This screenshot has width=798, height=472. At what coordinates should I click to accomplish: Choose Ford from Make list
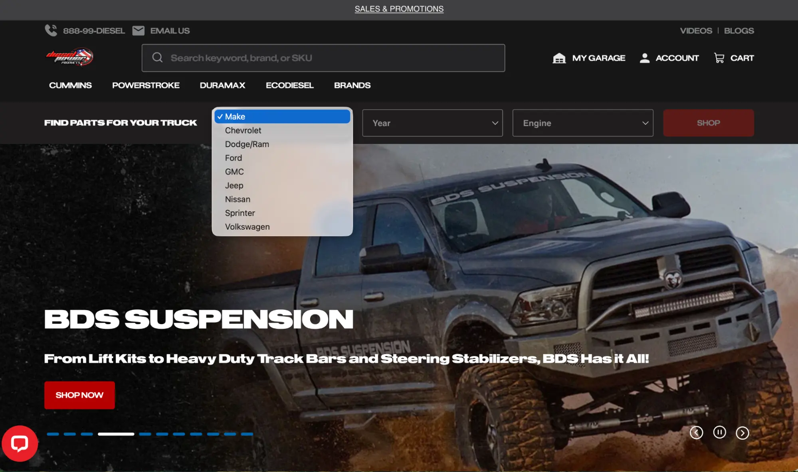pos(282,158)
